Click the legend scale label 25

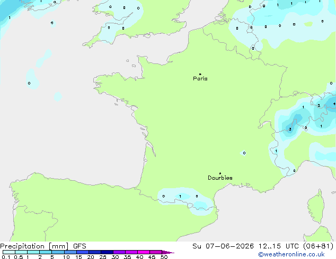[103, 257]
